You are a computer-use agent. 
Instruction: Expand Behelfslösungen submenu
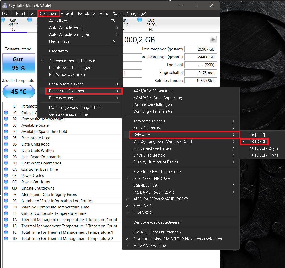point(80,98)
